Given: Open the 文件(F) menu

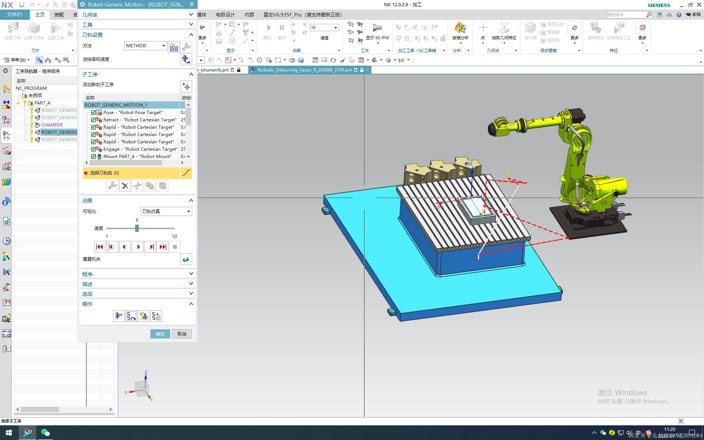Looking at the screenshot, I should (x=15, y=15).
